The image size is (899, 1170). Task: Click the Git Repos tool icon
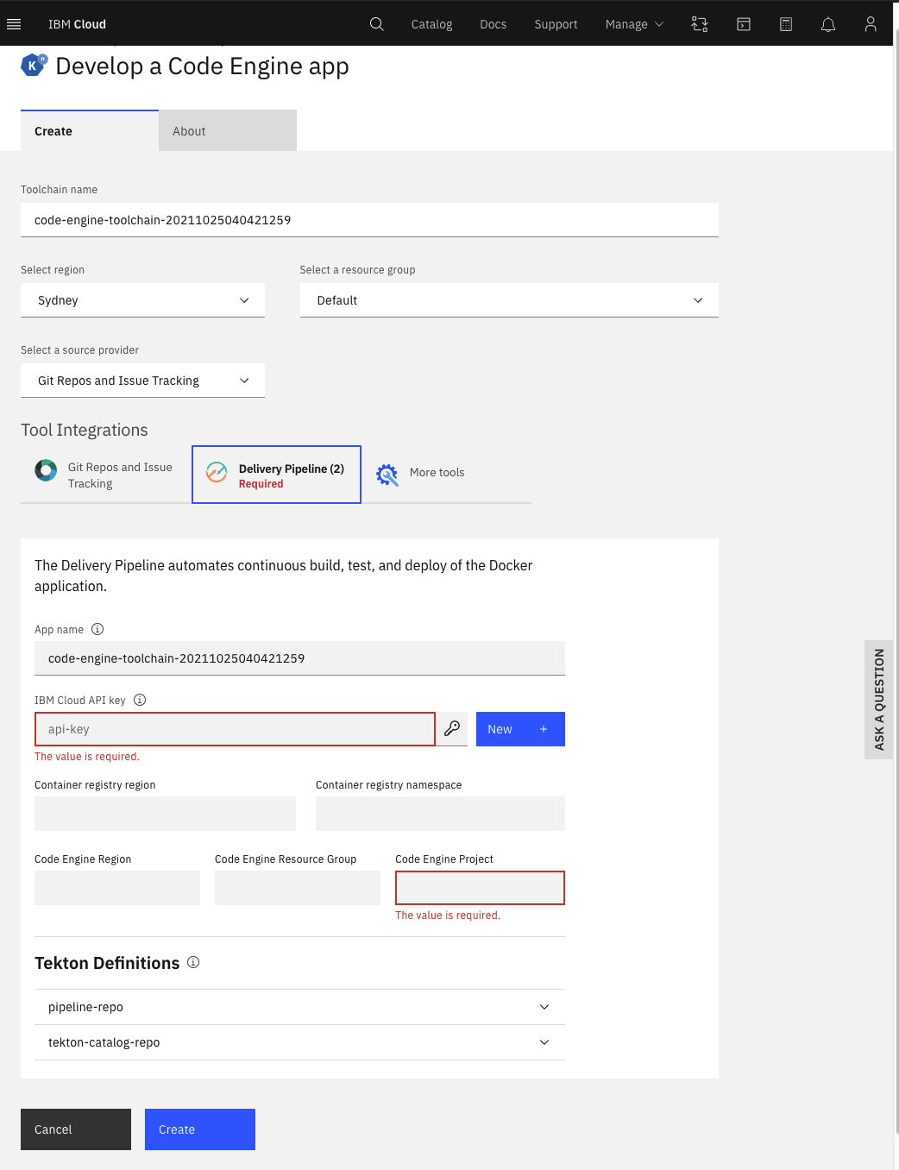click(x=46, y=470)
